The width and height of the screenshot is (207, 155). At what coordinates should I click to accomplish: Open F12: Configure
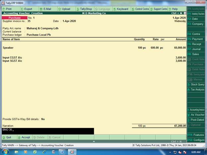(196, 140)
